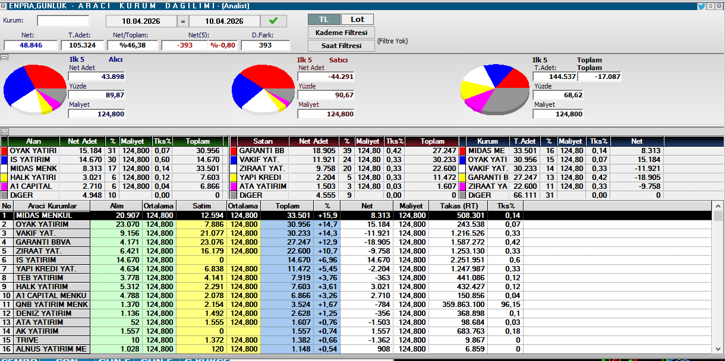Click red square next to OYAK YATIRI
Image resolution: width=725 pixels, height=361 pixels.
(x=4, y=151)
